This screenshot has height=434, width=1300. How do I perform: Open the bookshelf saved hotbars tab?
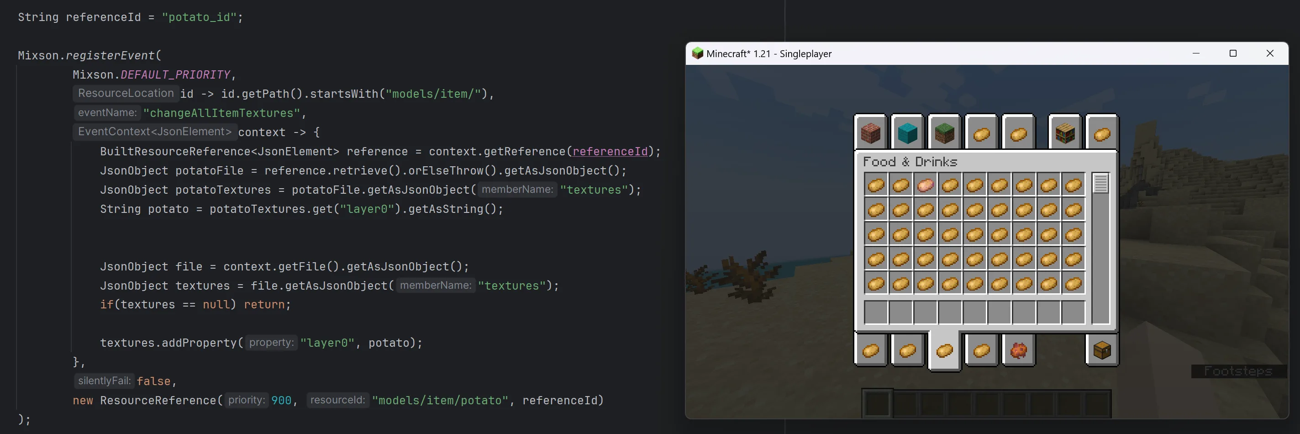pos(1065,133)
